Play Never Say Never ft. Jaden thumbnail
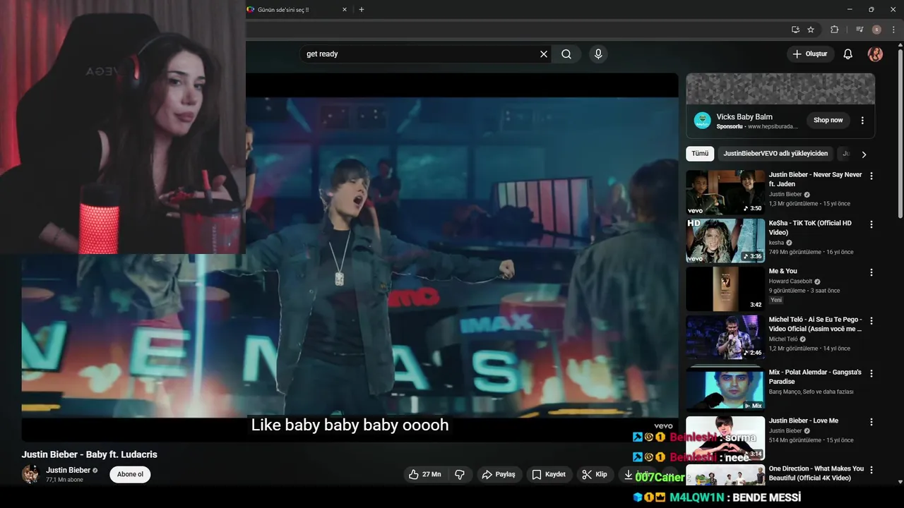 click(x=725, y=192)
